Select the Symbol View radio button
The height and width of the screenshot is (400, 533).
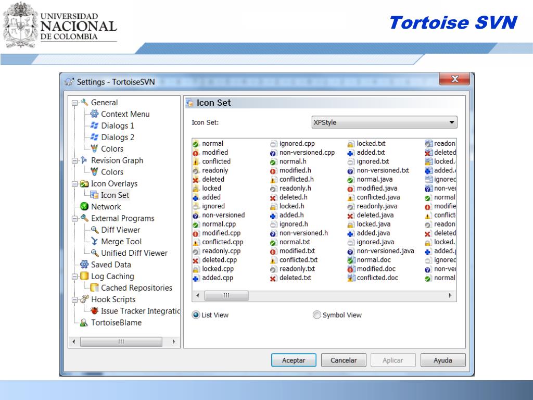point(317,315)
